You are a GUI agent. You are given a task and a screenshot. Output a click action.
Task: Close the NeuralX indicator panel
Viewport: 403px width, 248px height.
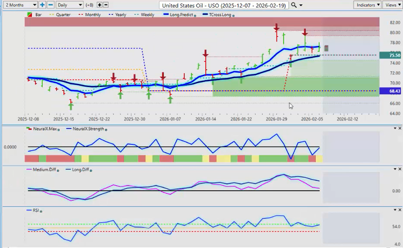click(399, 128)
